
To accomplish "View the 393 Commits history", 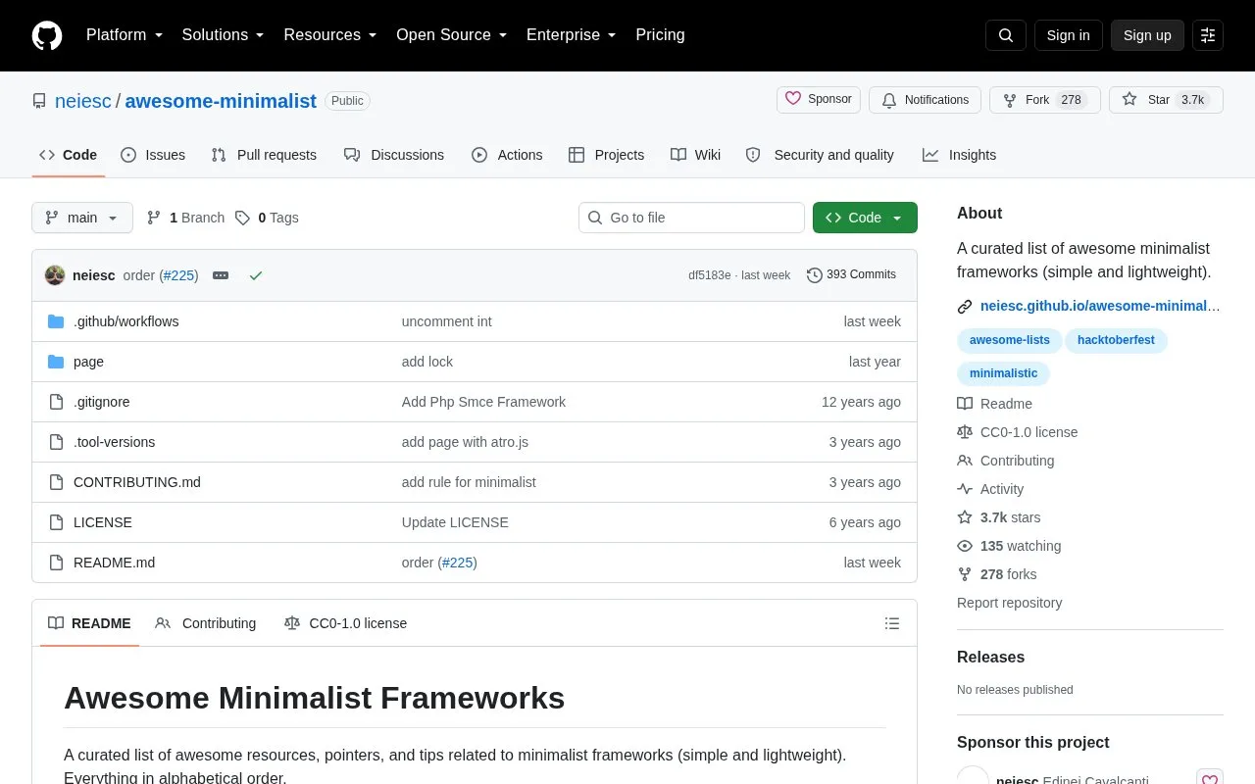I will [x=851, y=275].
